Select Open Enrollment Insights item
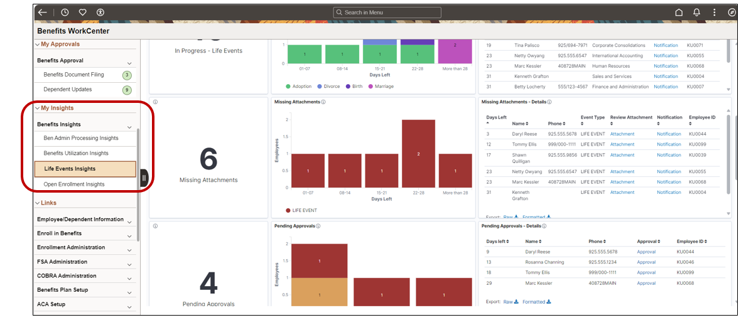 coord(74,184)
